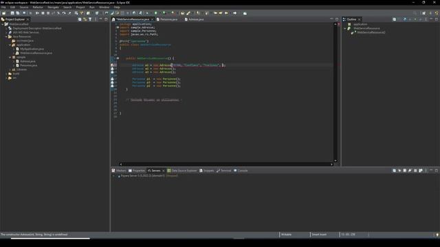This screenshot has height=247, width=440.
Task: Collapse the Java Resources node
Action: (6, 36)
